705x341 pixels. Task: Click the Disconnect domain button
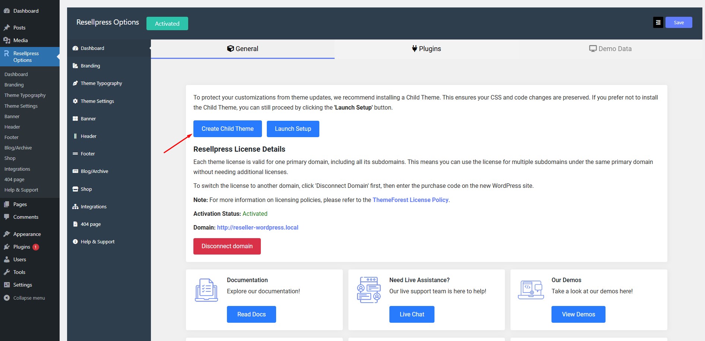coord(227,246)
